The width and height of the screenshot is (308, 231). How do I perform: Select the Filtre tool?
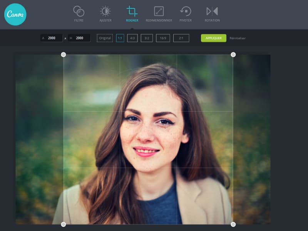click(79, 12)
